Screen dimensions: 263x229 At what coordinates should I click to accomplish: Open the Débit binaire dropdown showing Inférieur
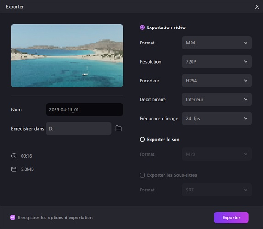click(x=217, y=99)
